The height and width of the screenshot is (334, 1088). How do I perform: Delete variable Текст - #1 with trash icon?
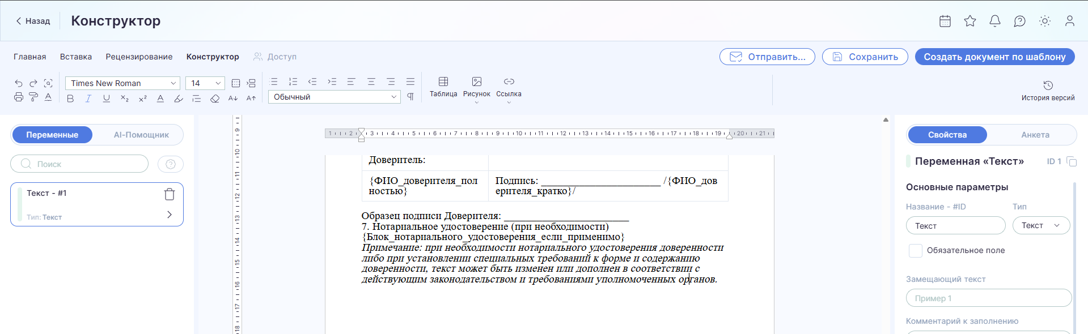point(170,194)
